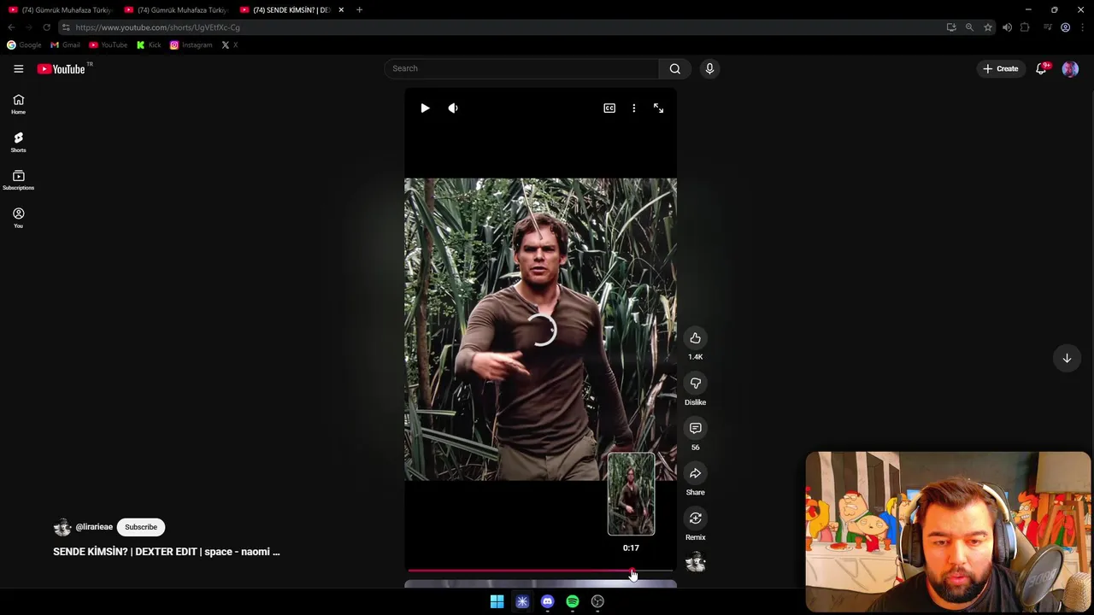
Task: Seek on the Short's progress bar
Action: click(540, 571)
